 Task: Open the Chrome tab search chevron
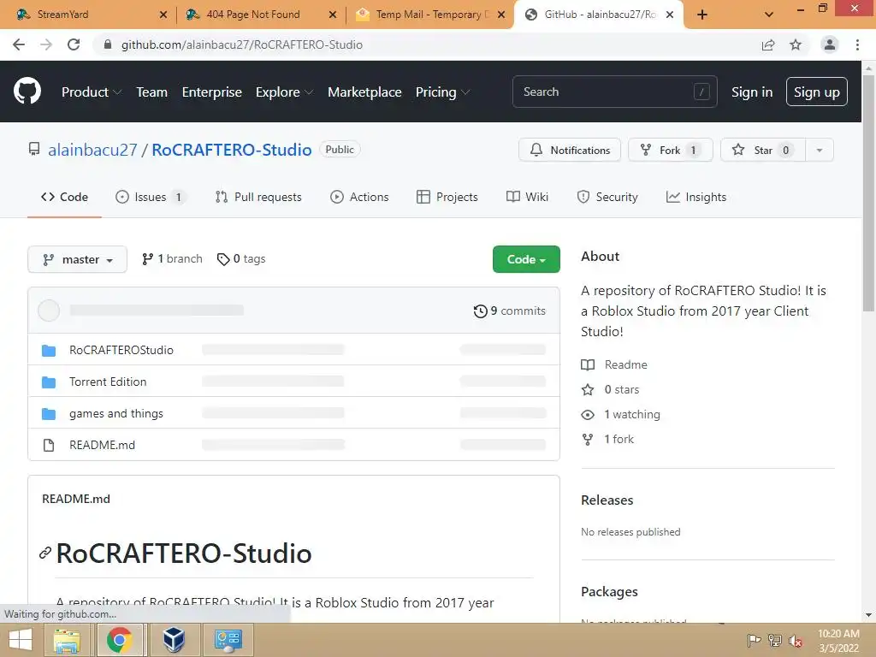pyautogui.click(x=769, y=15)
